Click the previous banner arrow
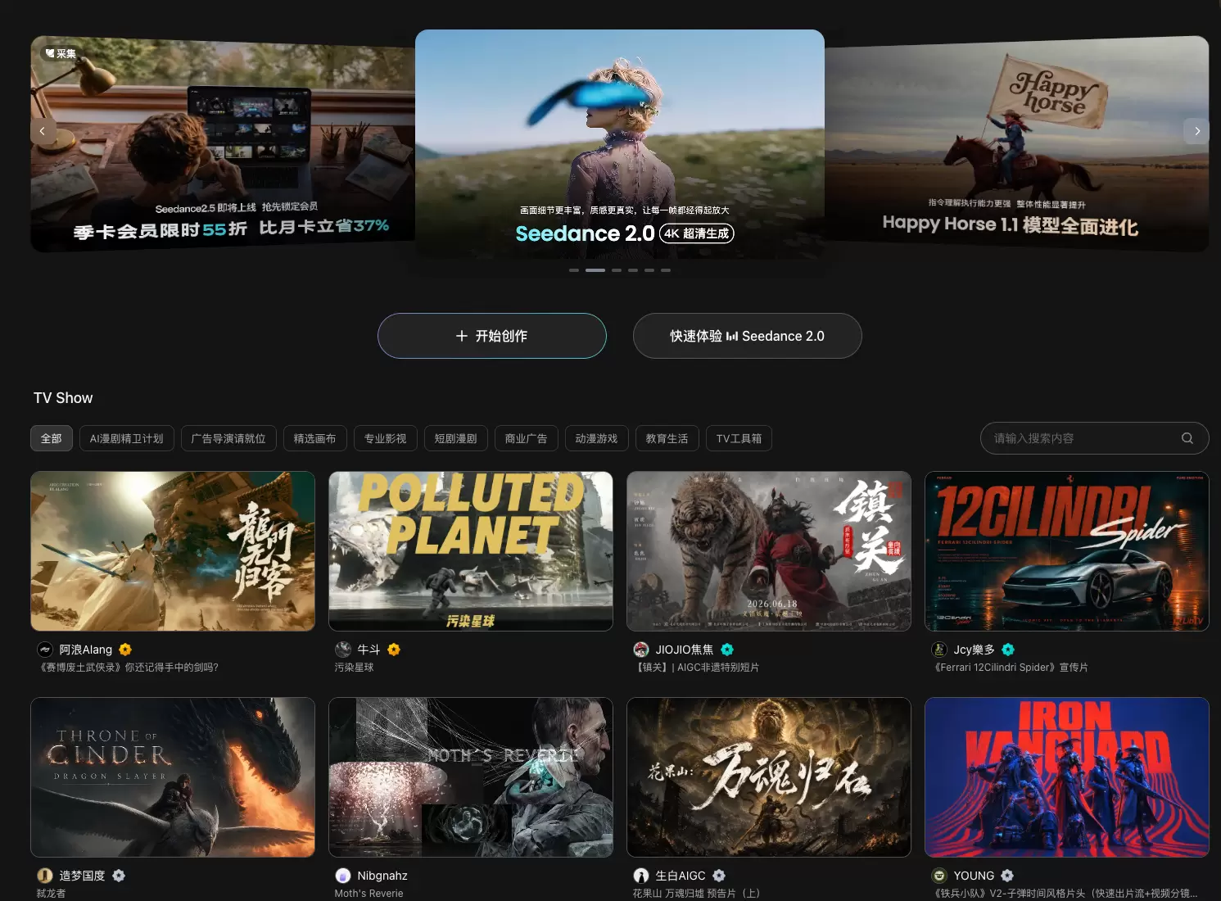 [43, 131]
